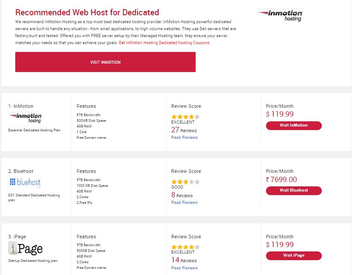This screenshot has height=275, width=352.
Task: Click the iPage logo in listing three
Action: (x=25, y=248)
